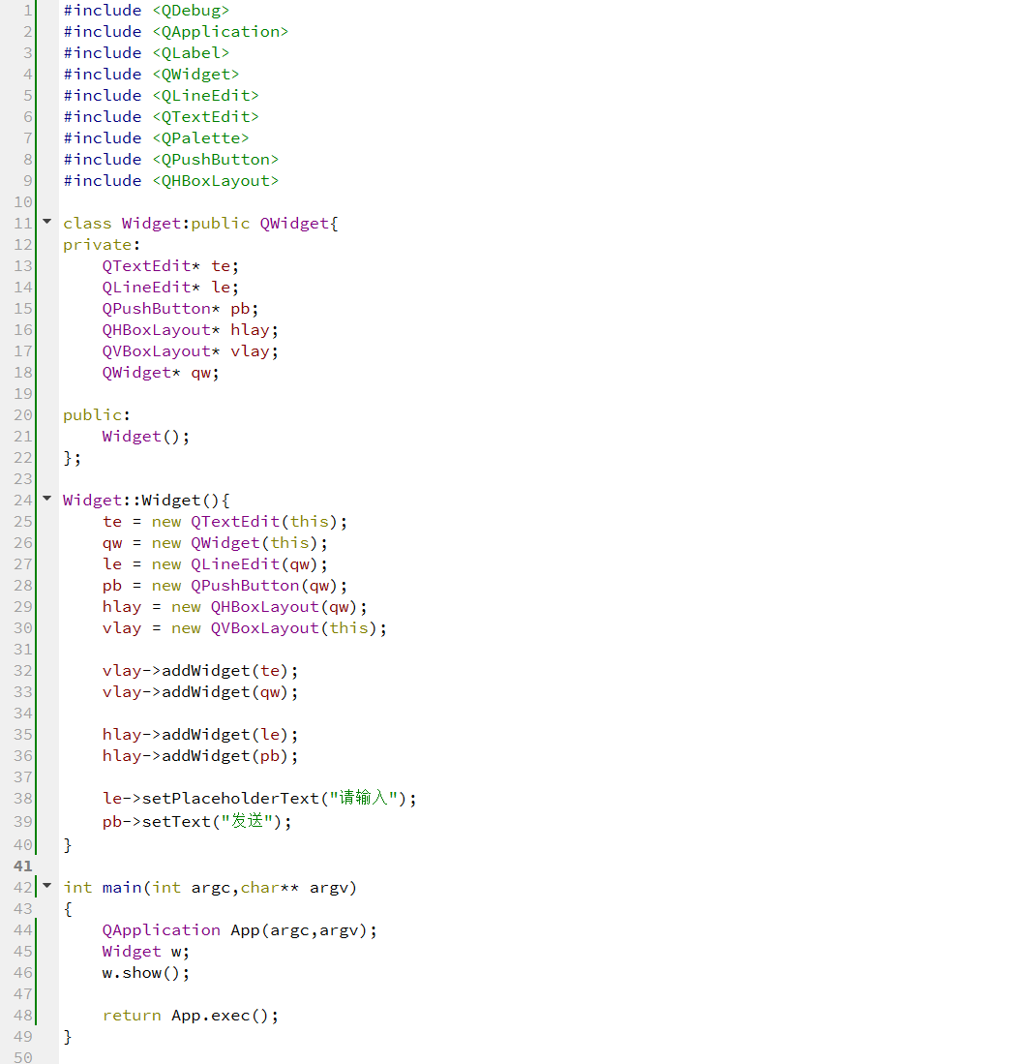1019x1064 pixels.
Task: Click 'class Widget:public QWidget{' line
Action: tap(201, 224)
